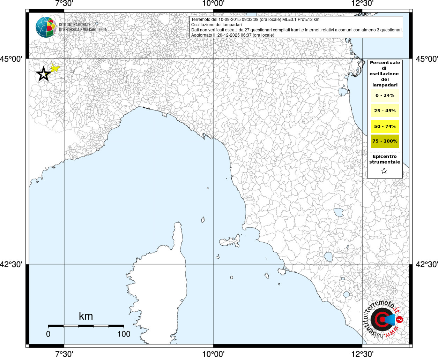This screenshot has width=438, height=357.
Task: Click the '0' on the scale bar
Action: tap(48, 334)
